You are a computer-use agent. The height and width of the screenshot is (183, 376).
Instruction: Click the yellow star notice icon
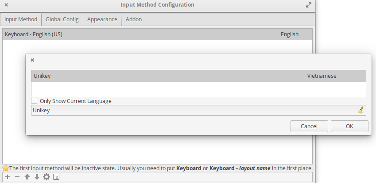click(x=5, y=168)
